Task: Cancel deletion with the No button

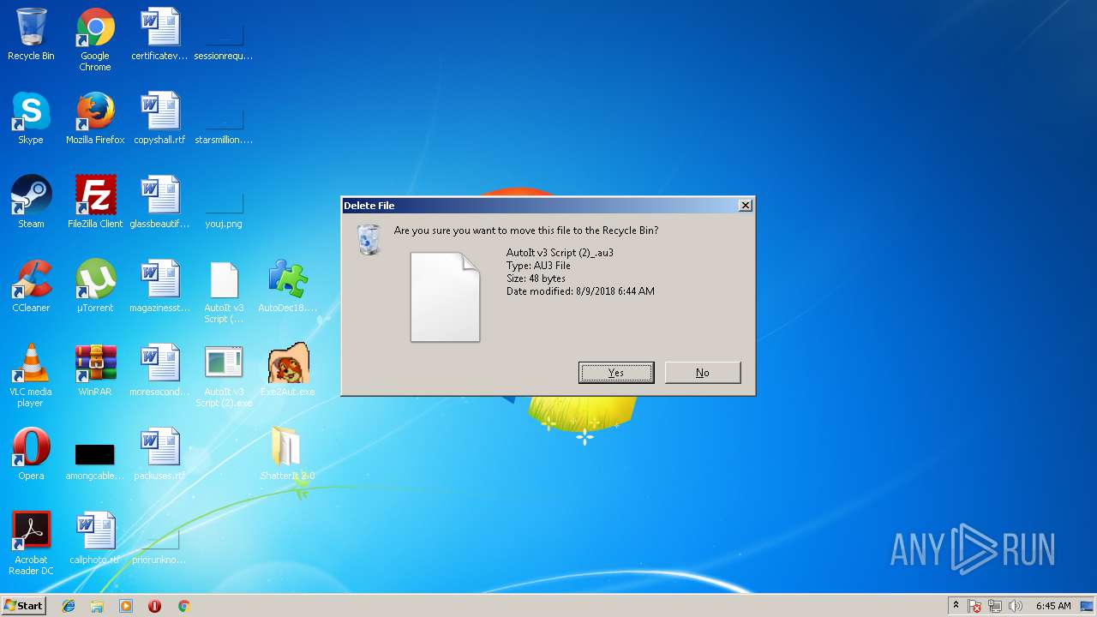Action: [703, 373]
